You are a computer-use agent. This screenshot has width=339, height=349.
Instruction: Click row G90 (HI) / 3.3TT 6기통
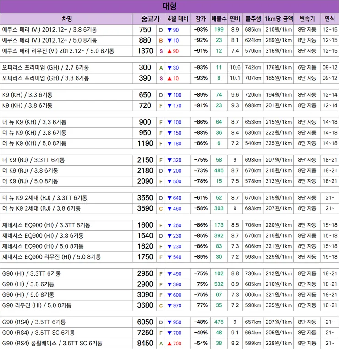(x=169, y=274)
